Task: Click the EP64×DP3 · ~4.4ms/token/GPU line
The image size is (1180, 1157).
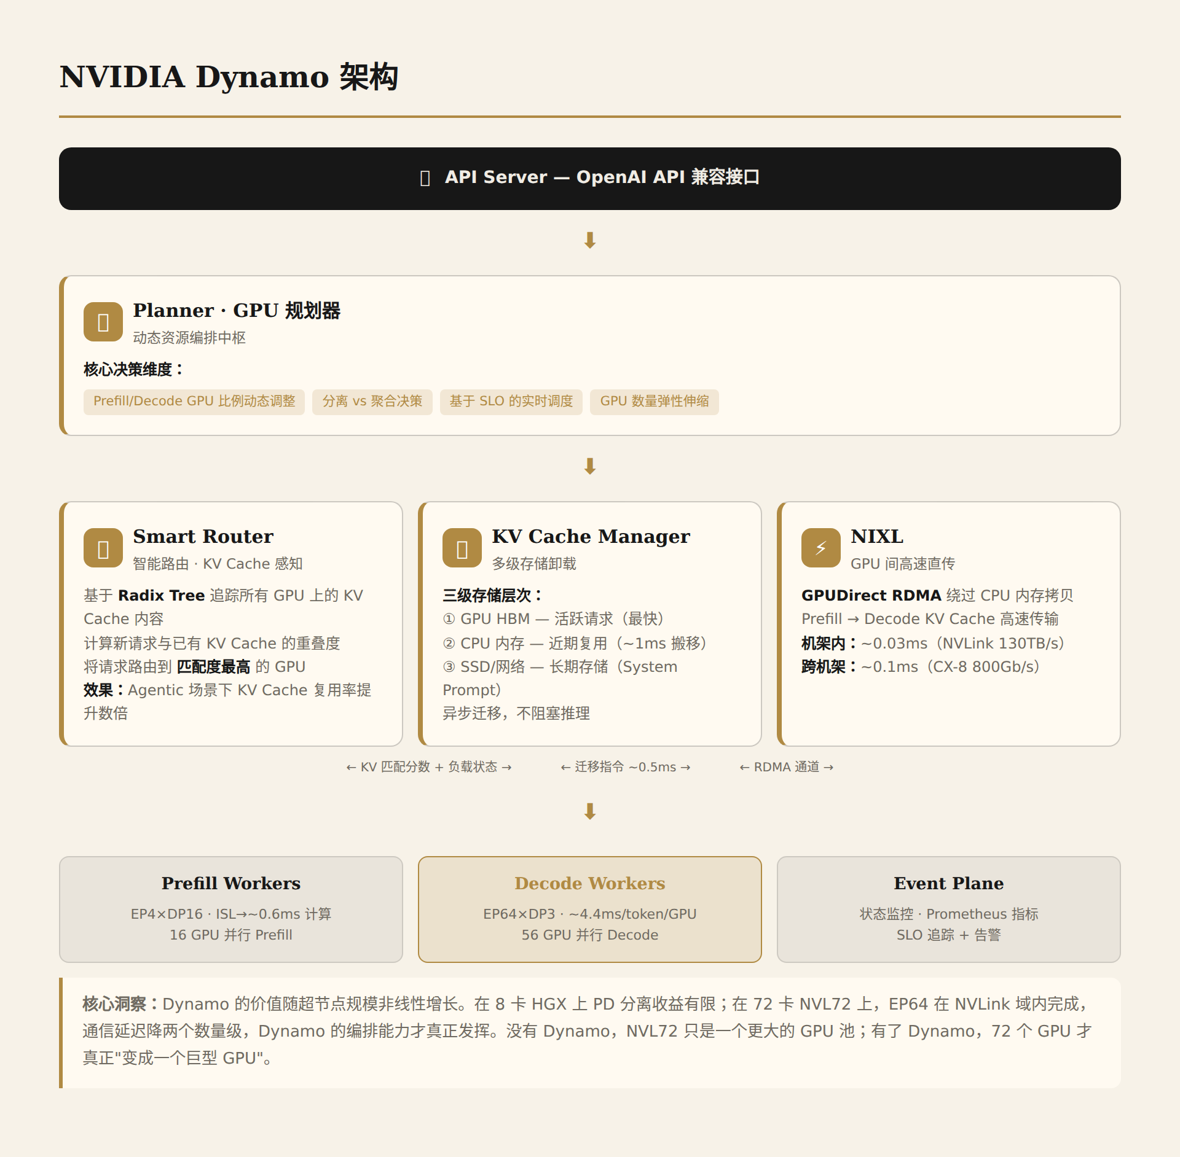Action: click(590, 914)
